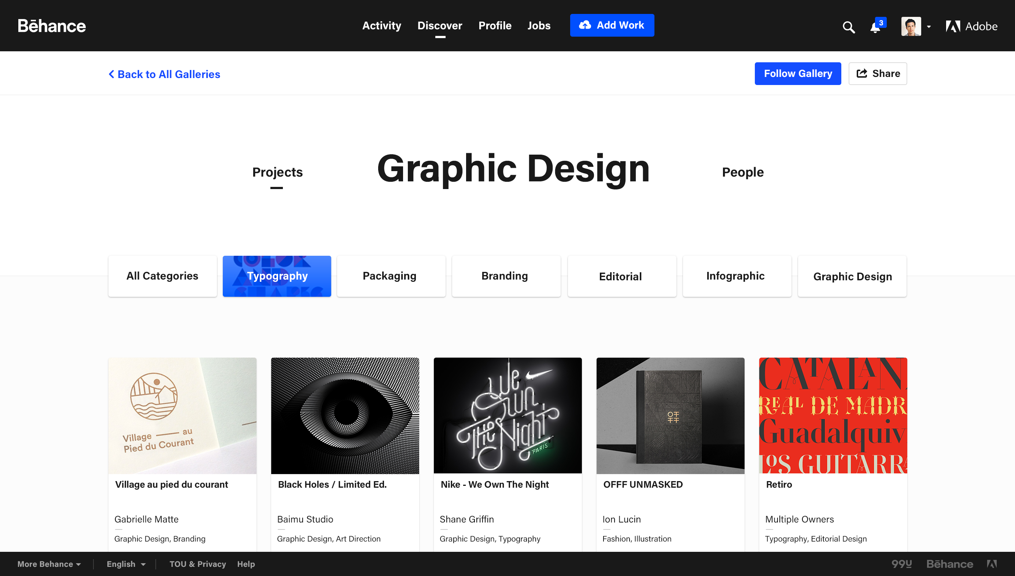Image resolution: width=1015 pixels, height=576 pixels.
Task: Expand the profile avatar dropdown arrow
Action: pos(929,27)
